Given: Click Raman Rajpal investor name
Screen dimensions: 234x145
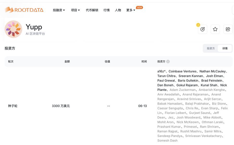Looking at the screenshot, I should 167,131.
